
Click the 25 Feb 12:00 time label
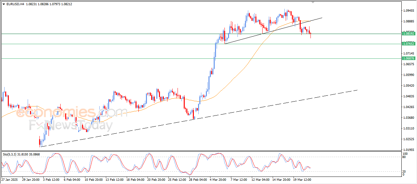[x=177, y=179]
